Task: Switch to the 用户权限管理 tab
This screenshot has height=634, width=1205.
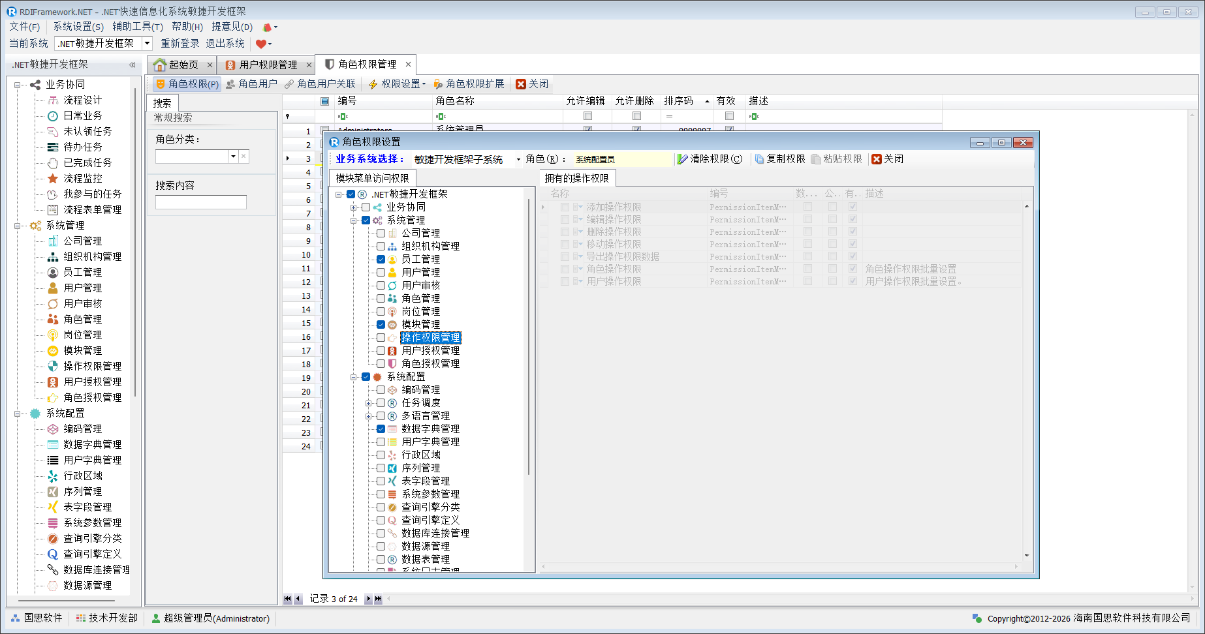Action: pos(268,65)
